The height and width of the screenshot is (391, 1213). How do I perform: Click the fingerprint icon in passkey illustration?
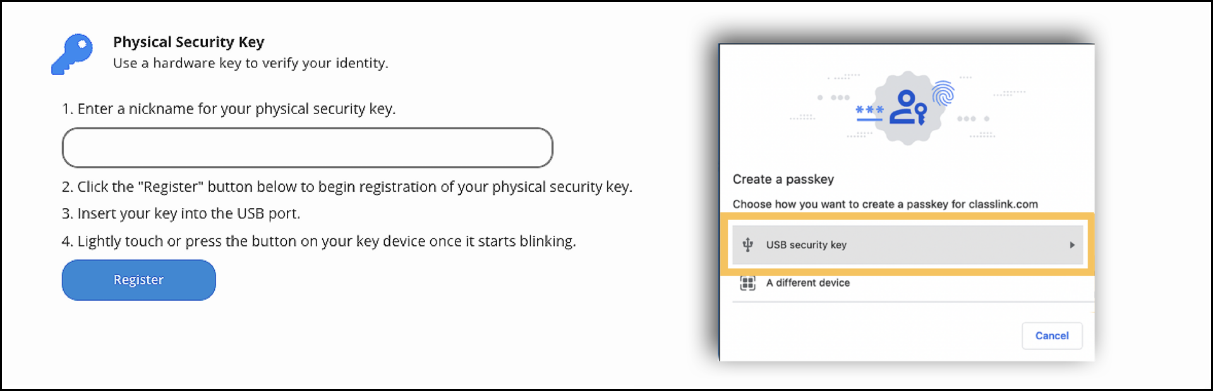943,93
